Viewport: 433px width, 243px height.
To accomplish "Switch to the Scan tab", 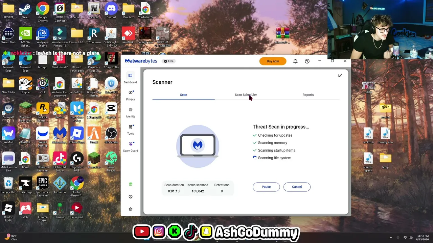I will [x=183, y=95].
